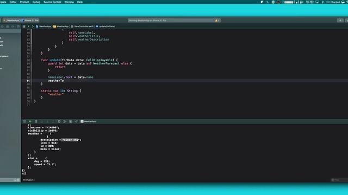Image resolution: width=348 pixels, height=195 pixels.
Task: Click 'id = 800;' console line
Action: coord(47,146)
